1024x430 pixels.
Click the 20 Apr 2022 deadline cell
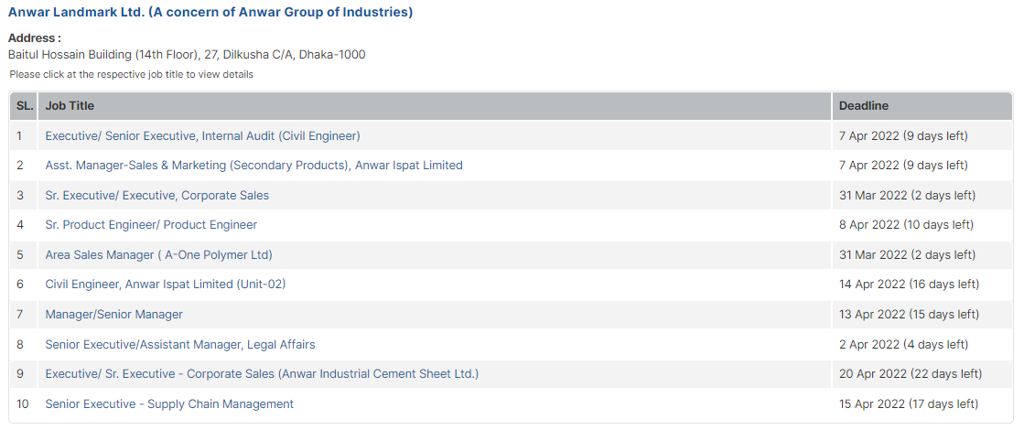(x=910, y=374)
